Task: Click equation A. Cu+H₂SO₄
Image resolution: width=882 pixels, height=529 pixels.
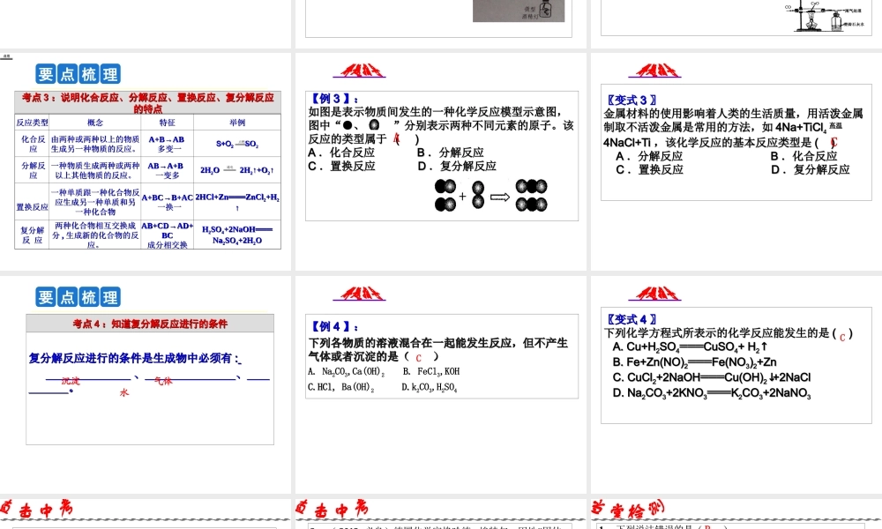Action: 691,346
